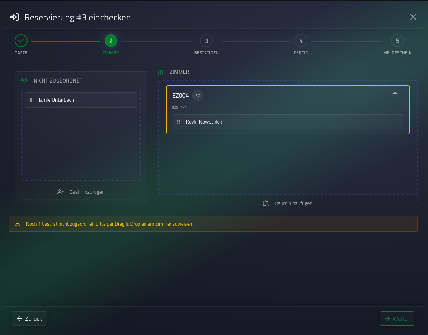The height and width of the screenshot is (335, 428).
Task: Select step 3 Bestätigen
Action: tap(206, 41)
